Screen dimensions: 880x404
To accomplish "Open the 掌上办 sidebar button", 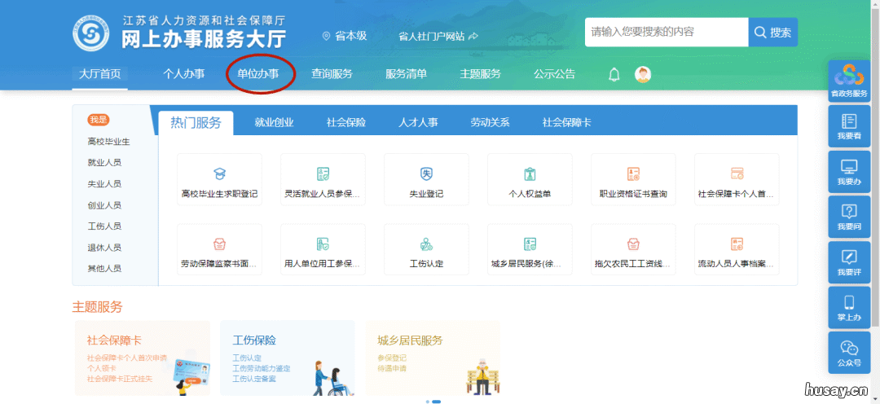I will [x=849, y=308].
